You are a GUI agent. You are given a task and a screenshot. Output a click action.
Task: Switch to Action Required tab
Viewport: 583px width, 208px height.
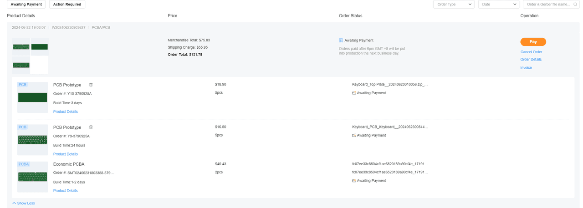[x=67, y=5]
